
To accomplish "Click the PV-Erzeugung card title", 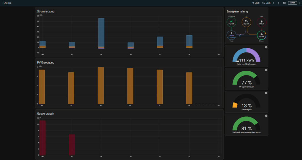I will tap(46, 62).
